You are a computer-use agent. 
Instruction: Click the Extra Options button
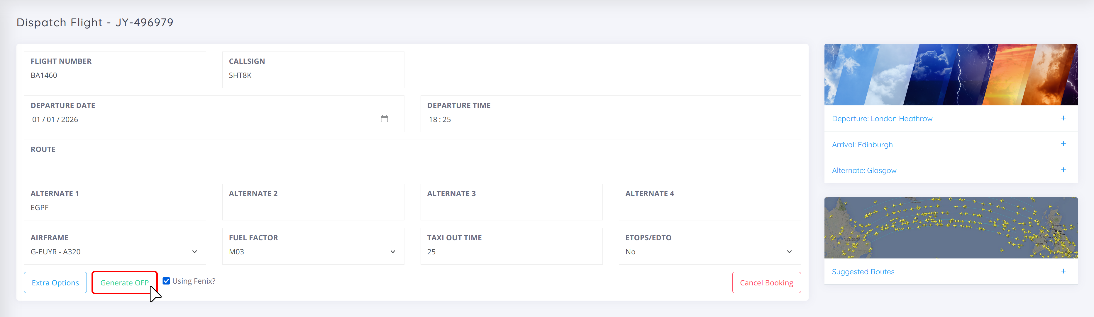pos(55,283)
